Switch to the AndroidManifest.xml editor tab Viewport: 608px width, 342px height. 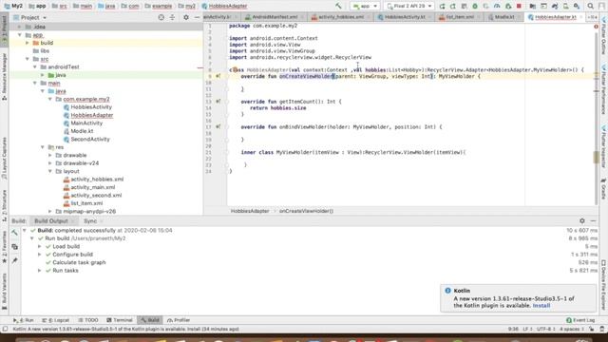(275, 17)
